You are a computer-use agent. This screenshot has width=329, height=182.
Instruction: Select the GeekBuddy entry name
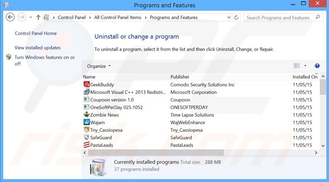[102, 85]
